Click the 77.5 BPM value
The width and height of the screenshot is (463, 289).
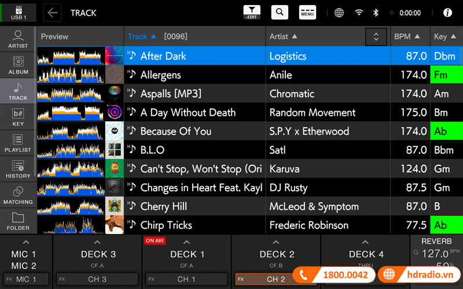tap(416, 225)
